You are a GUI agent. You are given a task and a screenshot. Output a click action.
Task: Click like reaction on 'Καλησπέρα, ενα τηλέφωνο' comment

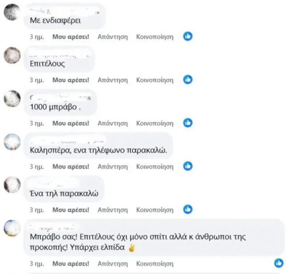click(x=188, y=166)
